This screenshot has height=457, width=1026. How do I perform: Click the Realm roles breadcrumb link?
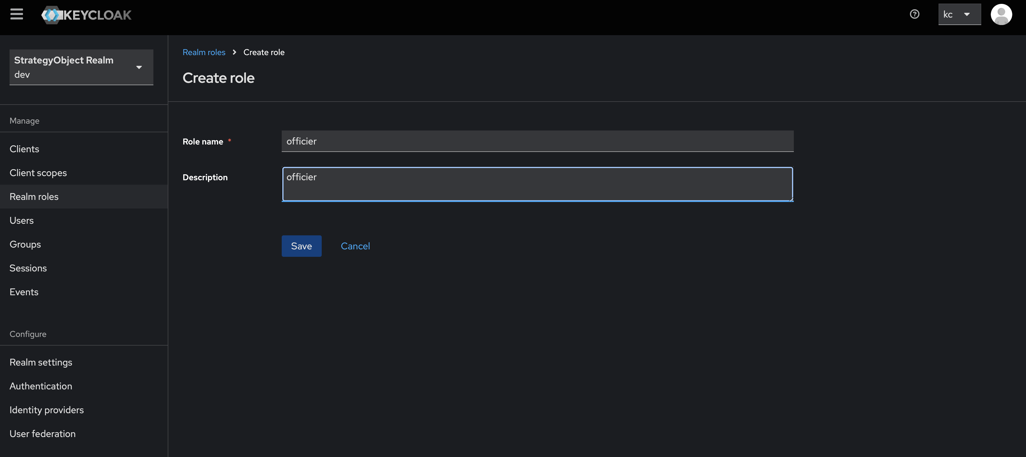204,52
